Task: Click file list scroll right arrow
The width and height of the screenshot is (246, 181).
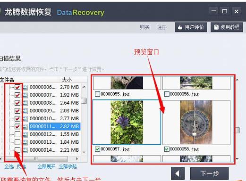Action: 77,159
